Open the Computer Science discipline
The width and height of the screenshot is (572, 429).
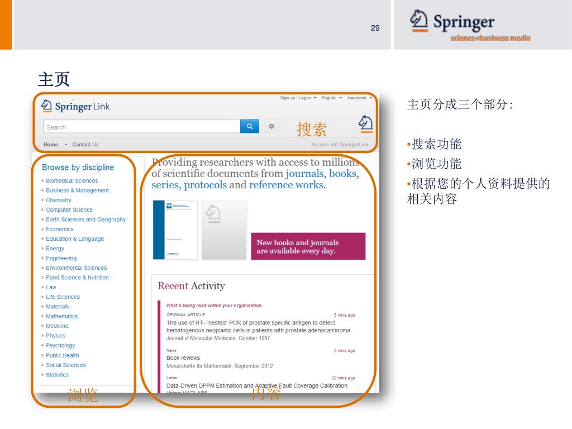69,210
